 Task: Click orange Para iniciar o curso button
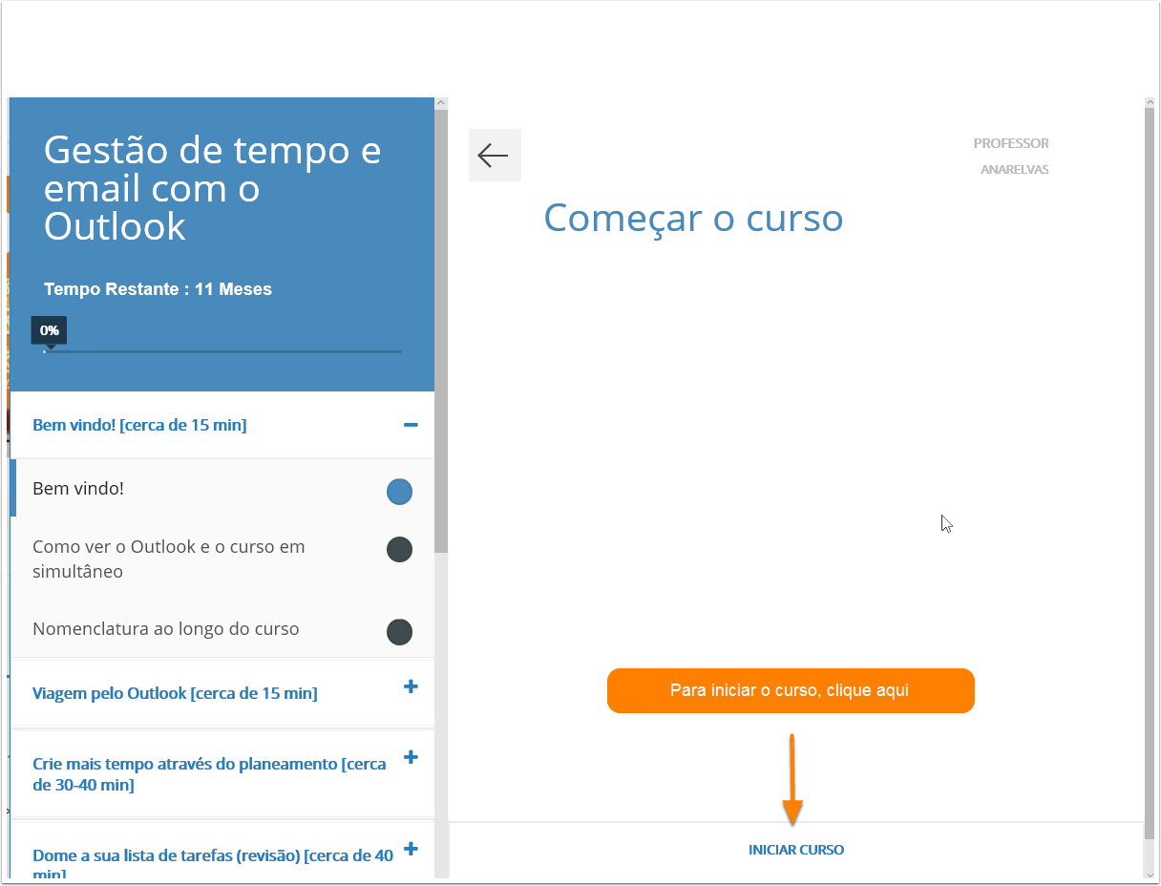tap(791, 690)
